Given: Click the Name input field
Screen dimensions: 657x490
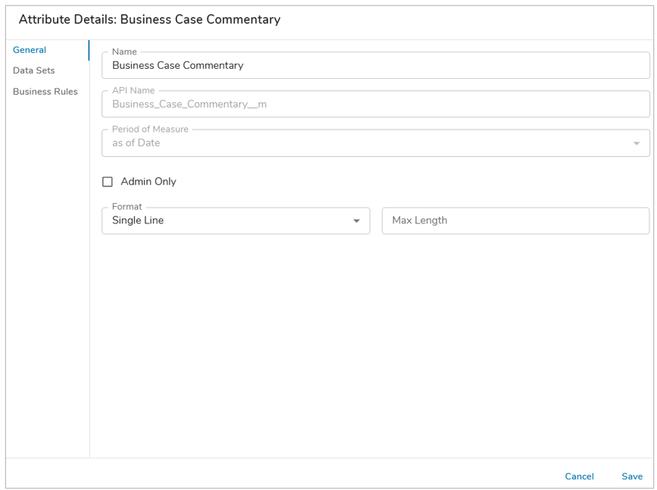Looking at the screenshot, I should [375, 65].
